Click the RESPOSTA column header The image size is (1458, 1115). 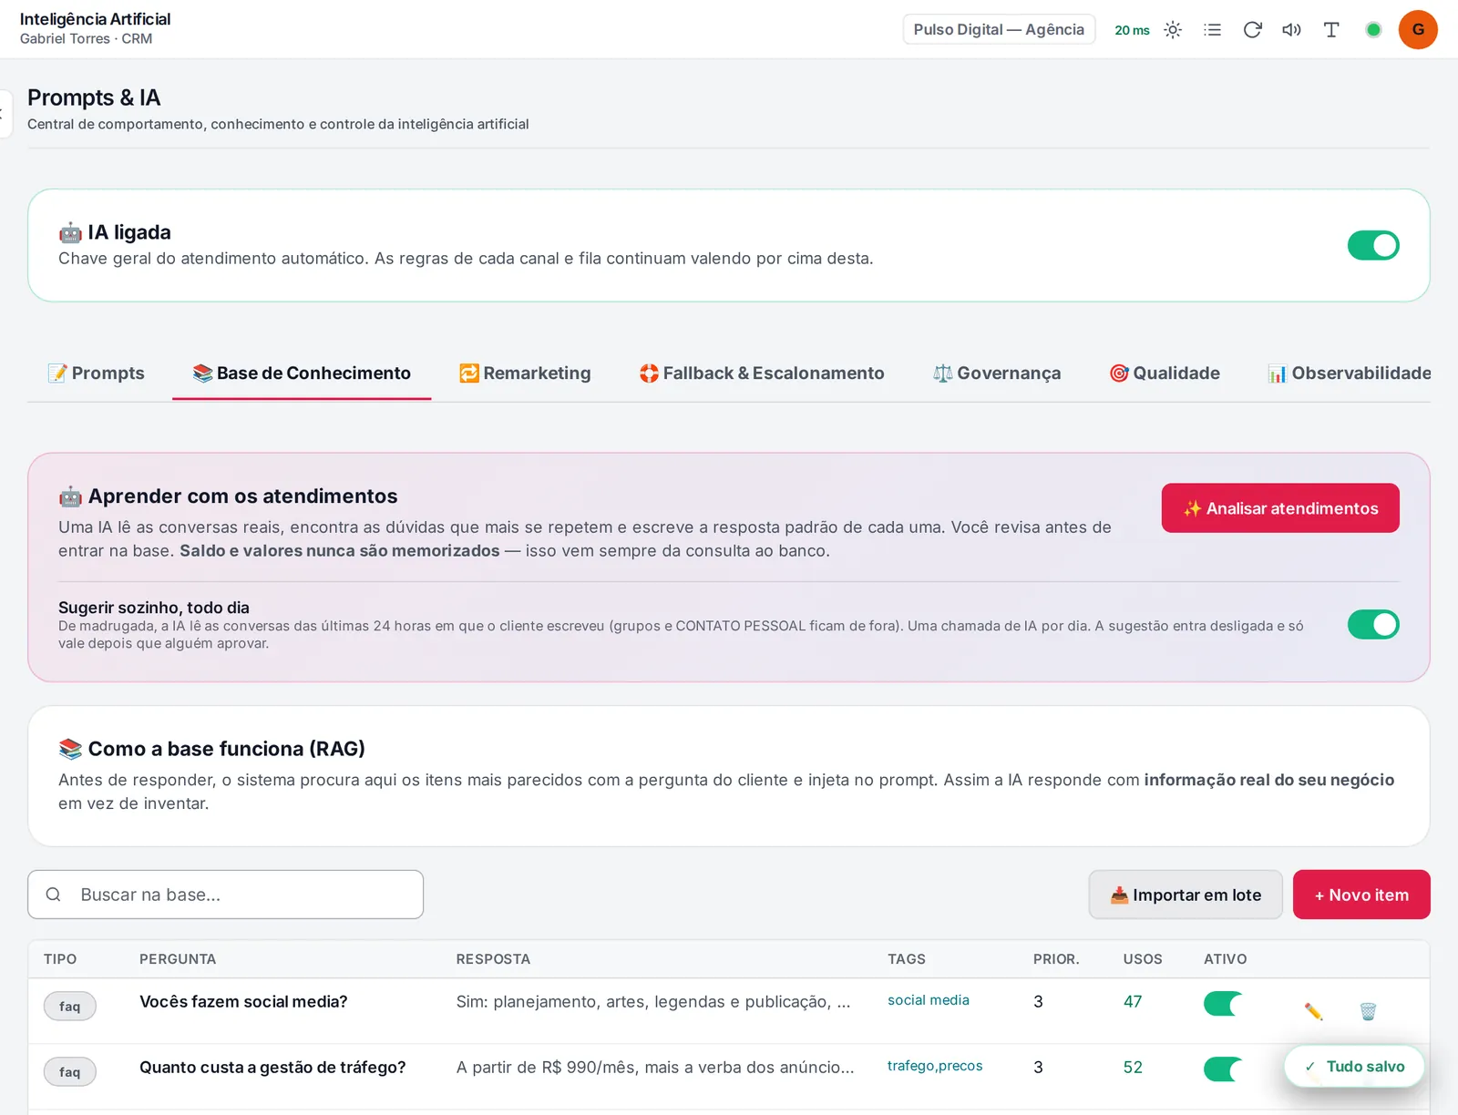point(493,959)
